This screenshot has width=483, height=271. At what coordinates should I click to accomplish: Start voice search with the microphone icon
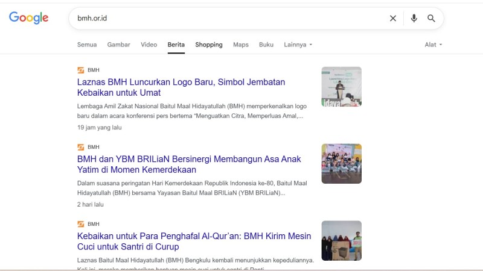click(x=414, y=19)
